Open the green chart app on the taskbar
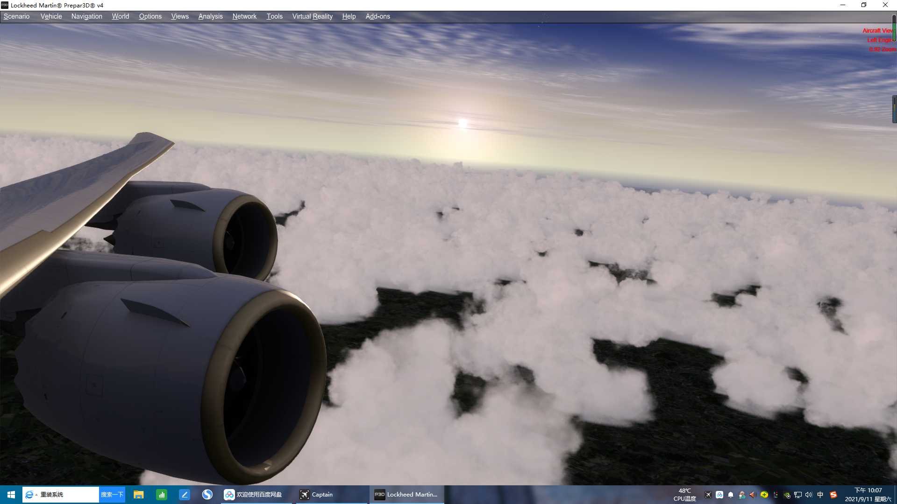The width and height of the screenshot is (897, 504). click(x=162, y=495)
